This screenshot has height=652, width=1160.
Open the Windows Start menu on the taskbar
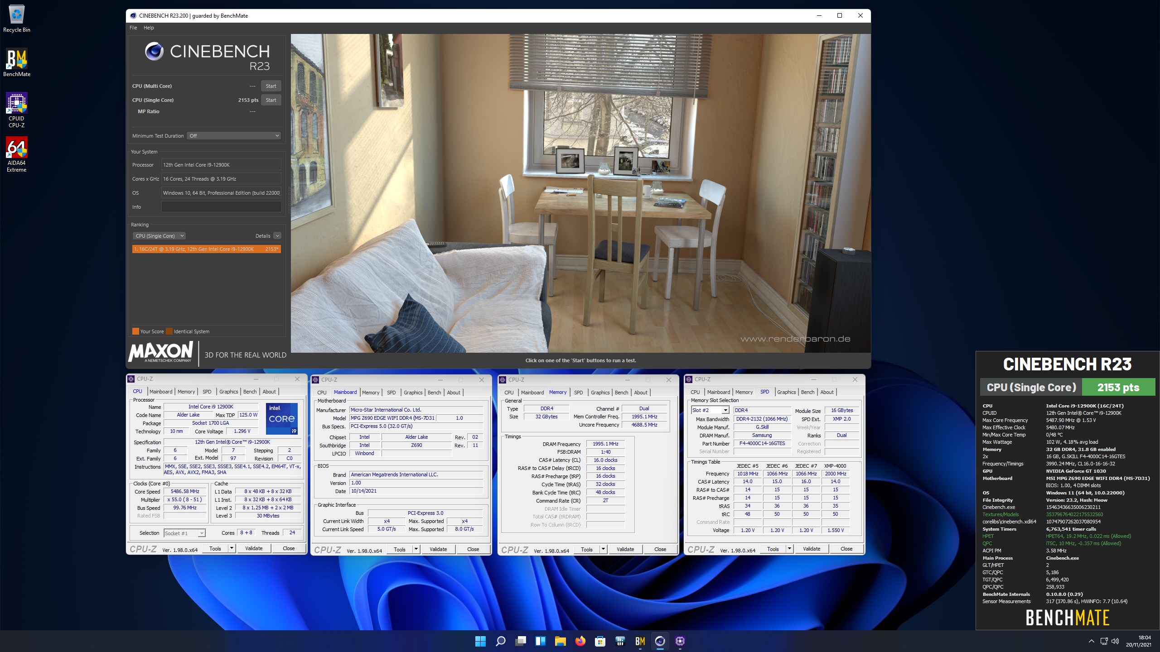tap(480, 641)
